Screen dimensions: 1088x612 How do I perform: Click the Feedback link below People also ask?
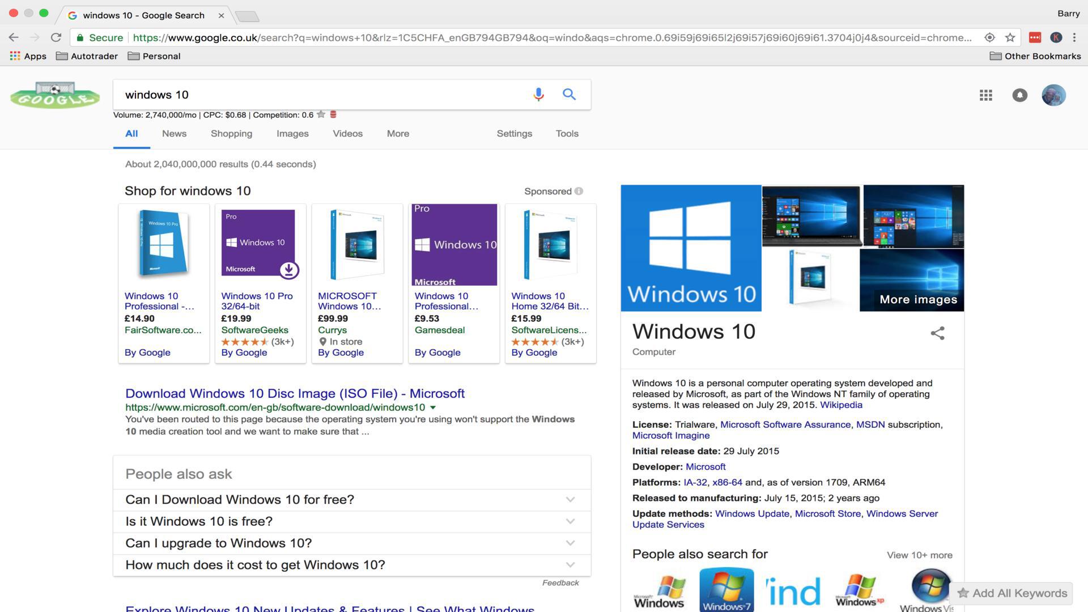click(560, 583)
